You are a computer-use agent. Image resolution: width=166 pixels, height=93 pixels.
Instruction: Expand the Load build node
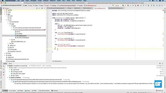click(10, 70)
